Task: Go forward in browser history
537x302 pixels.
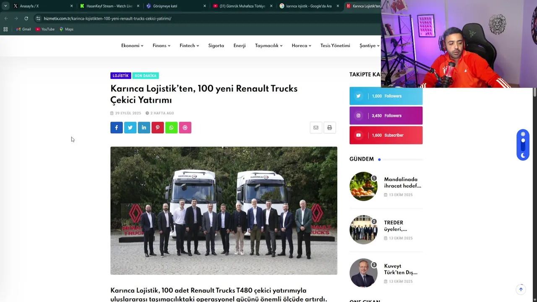Action: (x=16, y=18)
